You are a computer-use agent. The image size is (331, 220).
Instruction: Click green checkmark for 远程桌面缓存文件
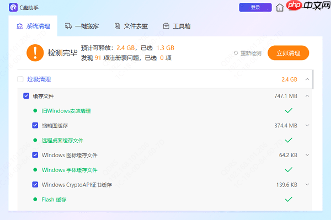[x=289, y=140]
